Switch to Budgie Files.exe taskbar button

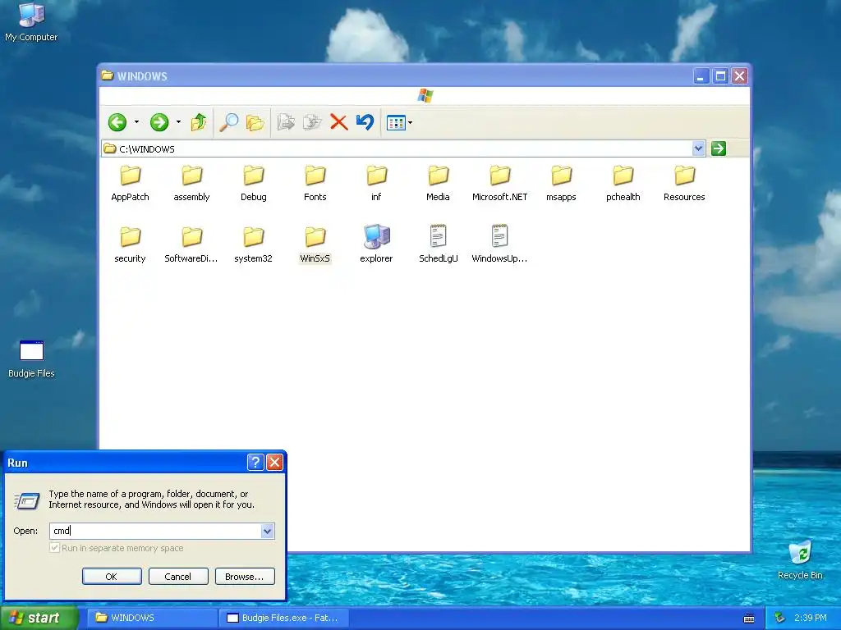tap(284, 618)
